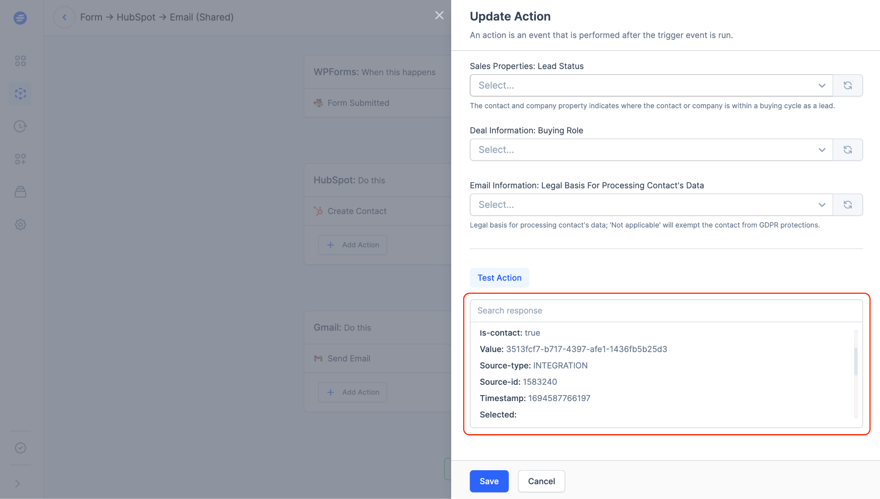Screen dimensions: 880x499
Task: Refresh the Legal Basis options
Action: [848, 205]
